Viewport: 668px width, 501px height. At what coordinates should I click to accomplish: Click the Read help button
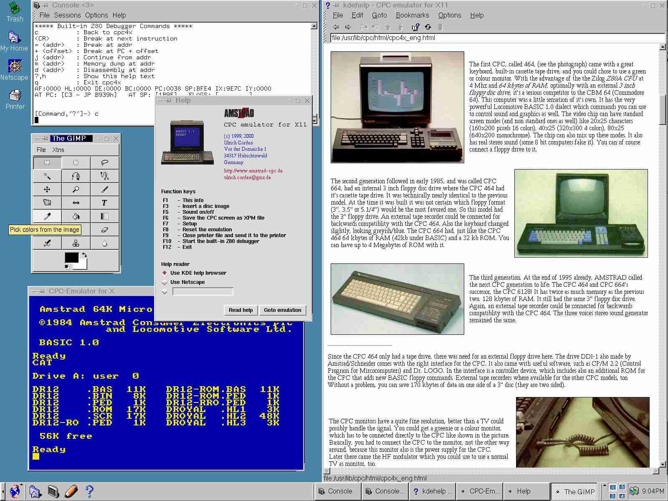coord(240,310)
